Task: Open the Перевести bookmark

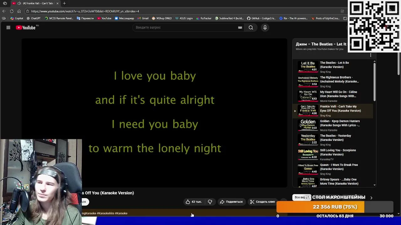Action: pos(85,18)
